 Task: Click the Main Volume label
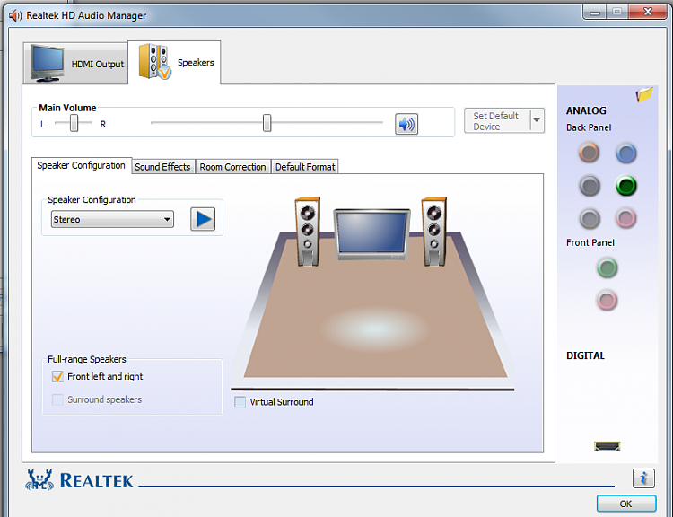click(x=67, y=108)
